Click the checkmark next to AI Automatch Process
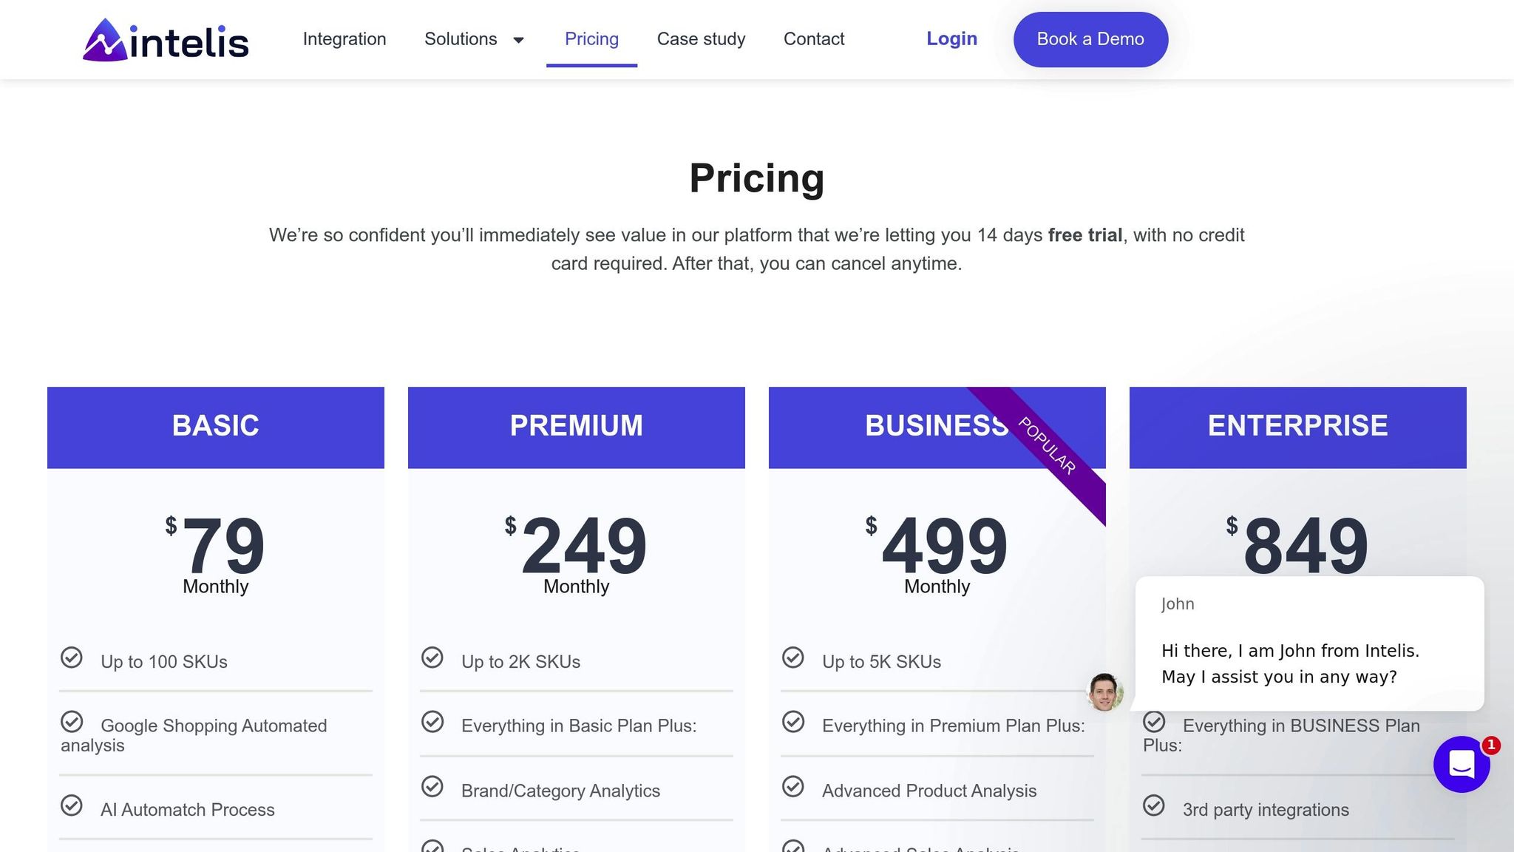Viewport: 1514px width, 852px height. coord(72,805)
